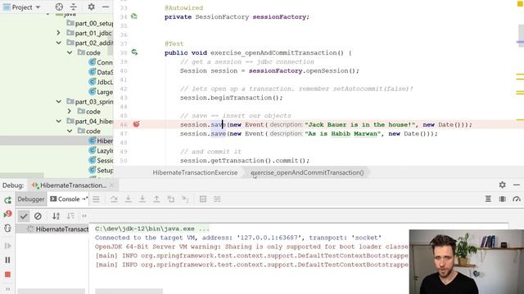
Task: Click the Evaluate Expression icon
Action: pyautogui.click(x=203, y=199)
